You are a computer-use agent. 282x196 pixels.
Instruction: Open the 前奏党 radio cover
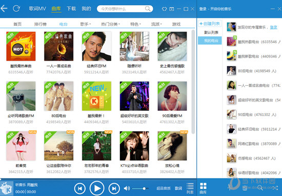tap(21, 146)
